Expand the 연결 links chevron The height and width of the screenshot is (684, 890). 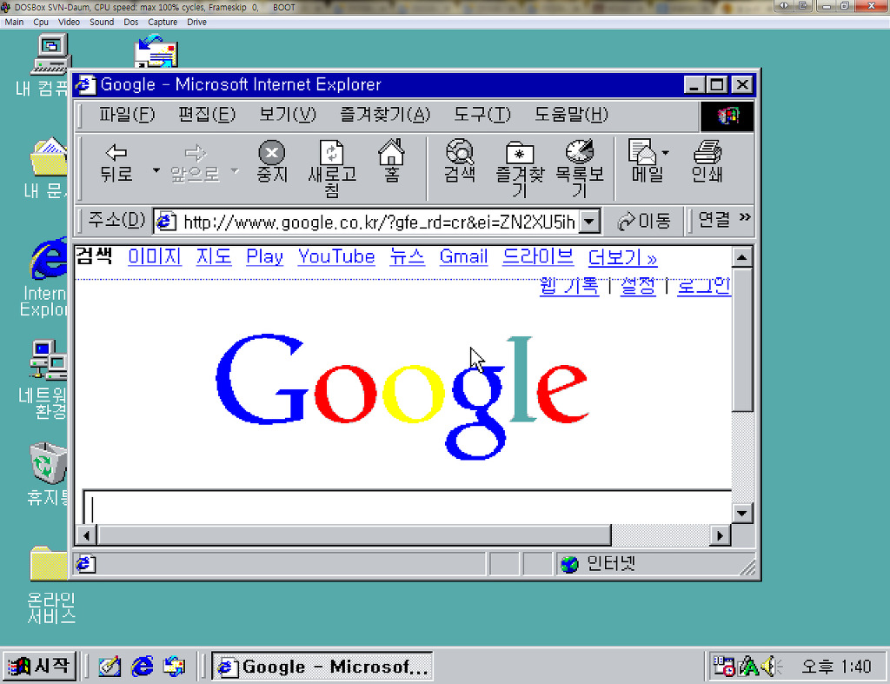[x=745, y=217]
